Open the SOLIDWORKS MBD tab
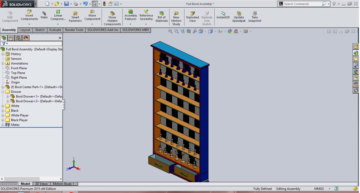This screenshot has height=193, width=360. coord(136,30)
